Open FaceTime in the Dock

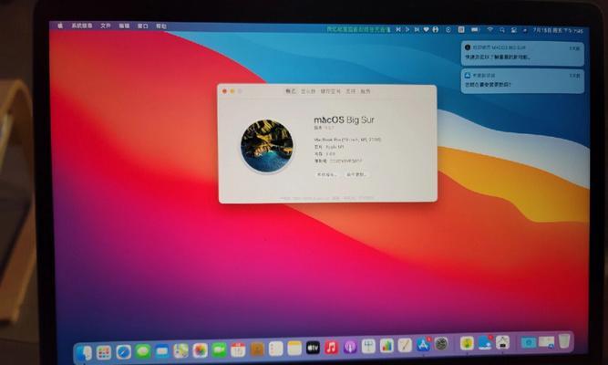pos(219,350)
